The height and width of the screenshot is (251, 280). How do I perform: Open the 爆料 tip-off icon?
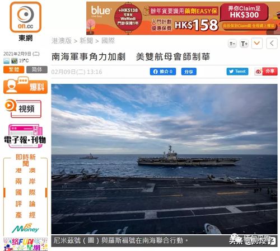pos(25,86)
